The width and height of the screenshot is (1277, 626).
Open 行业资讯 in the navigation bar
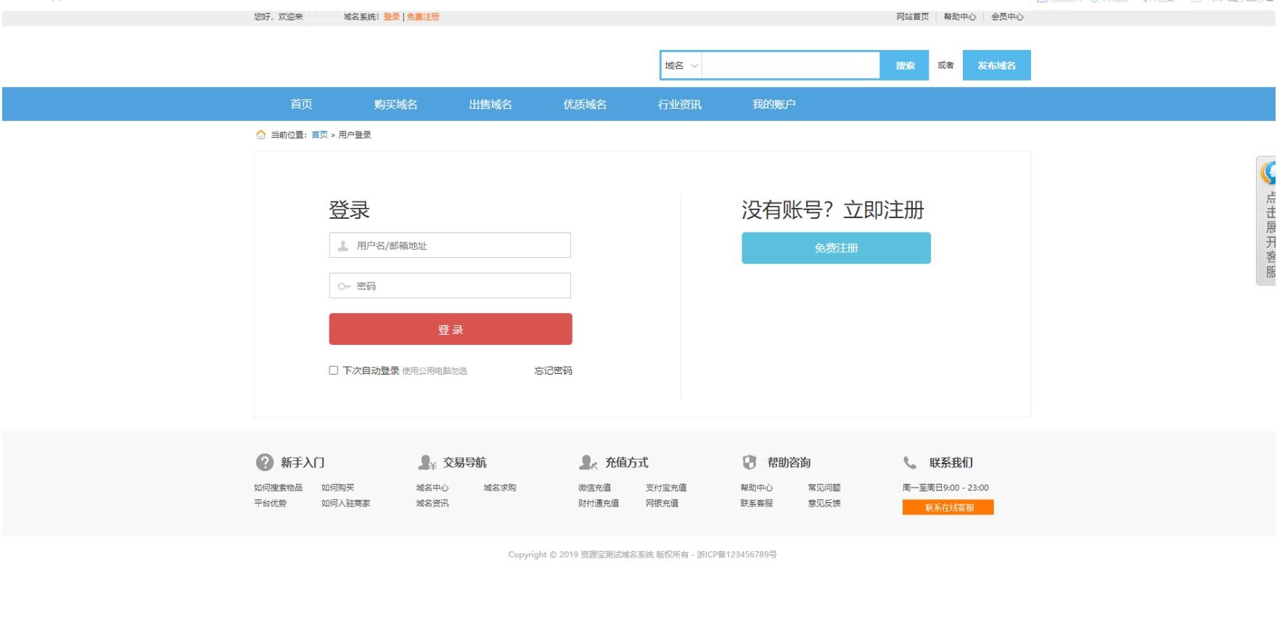[x=680, y=104]
